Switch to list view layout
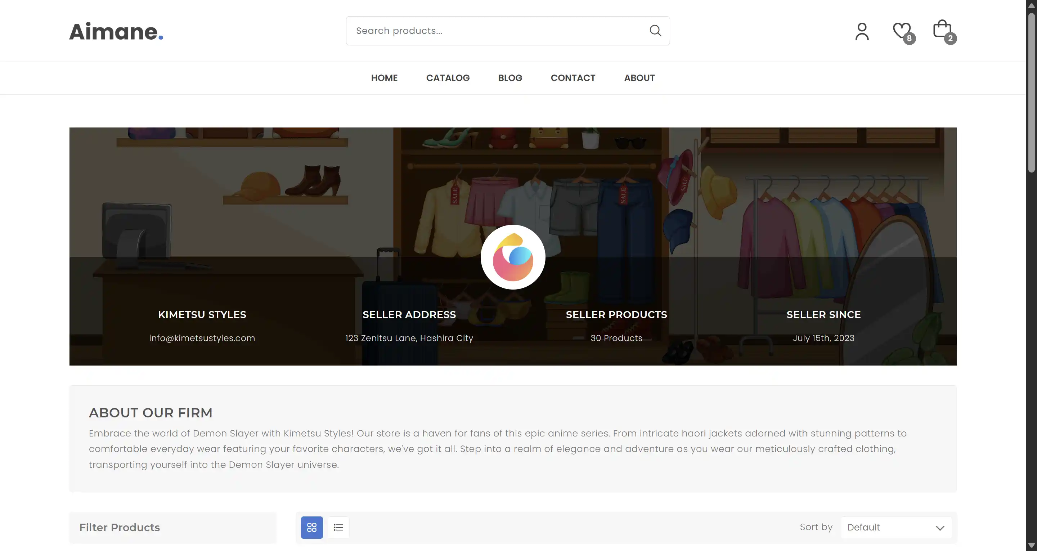 (x=338, y=527)
